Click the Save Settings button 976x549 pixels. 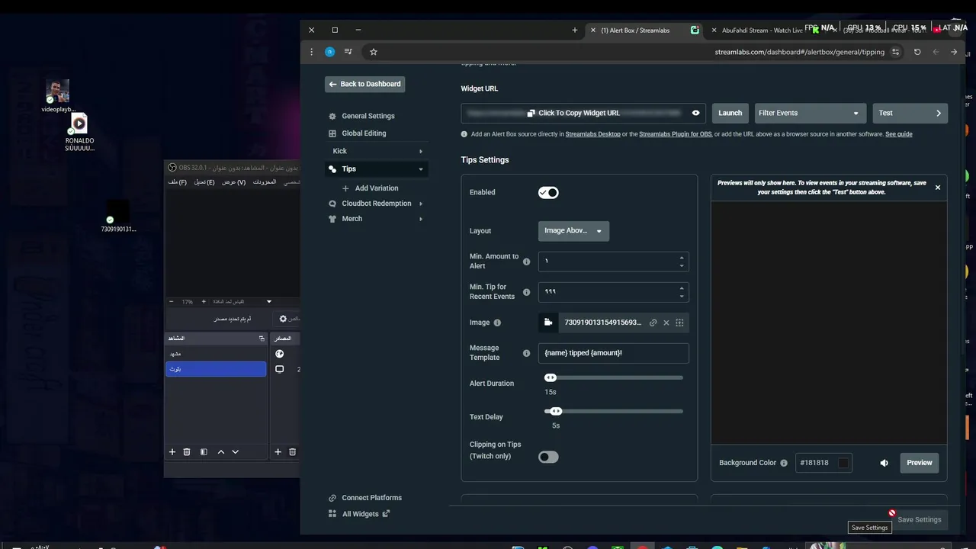919,520
